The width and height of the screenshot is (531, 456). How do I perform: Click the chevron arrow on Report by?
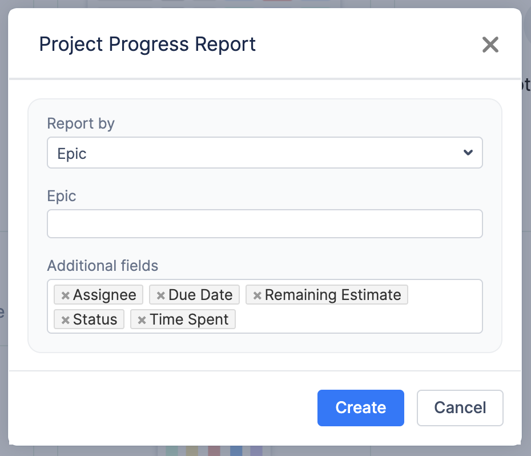(468, 153)
